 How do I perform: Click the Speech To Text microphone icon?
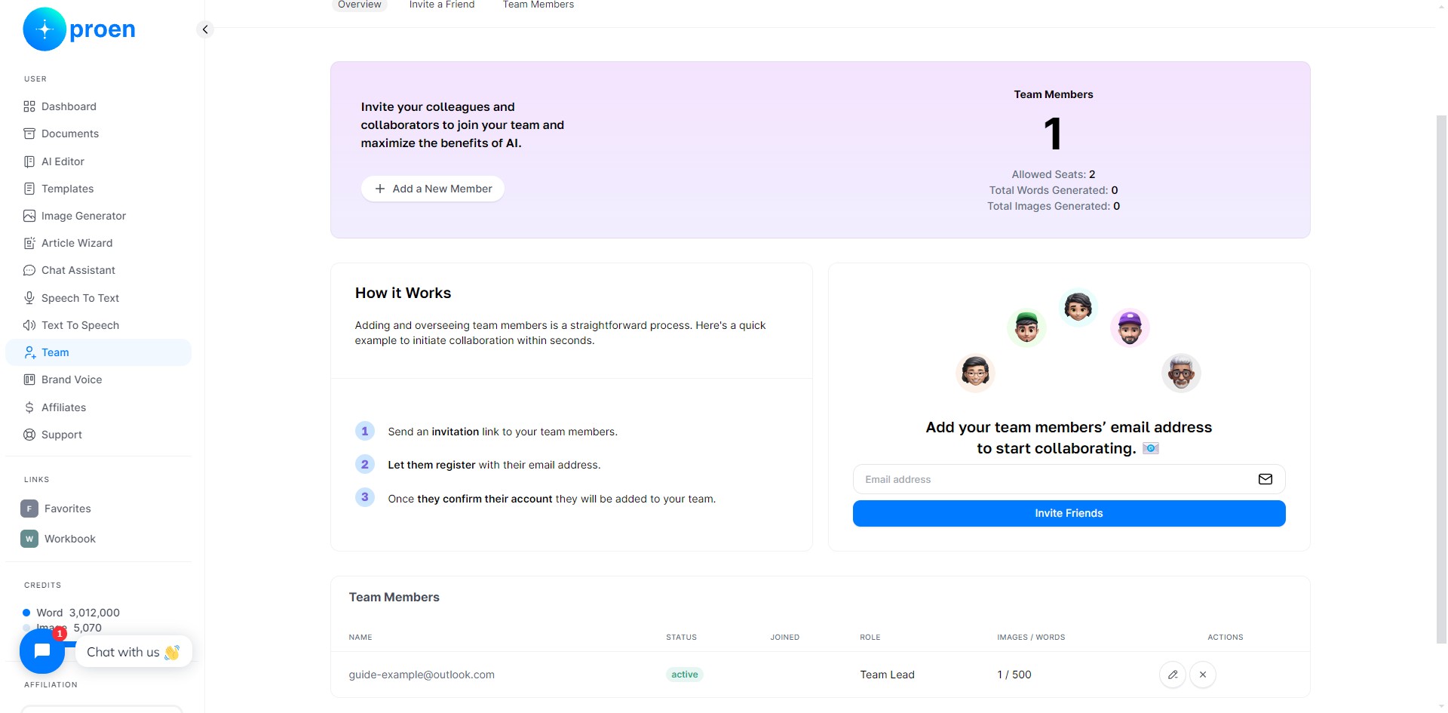(x=29, y=298)
